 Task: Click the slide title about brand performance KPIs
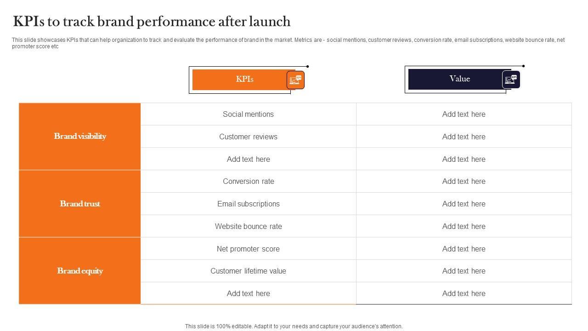coord(152,22)
